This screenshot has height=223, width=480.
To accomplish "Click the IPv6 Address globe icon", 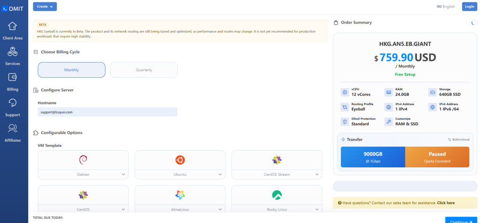I will (433, 107).
